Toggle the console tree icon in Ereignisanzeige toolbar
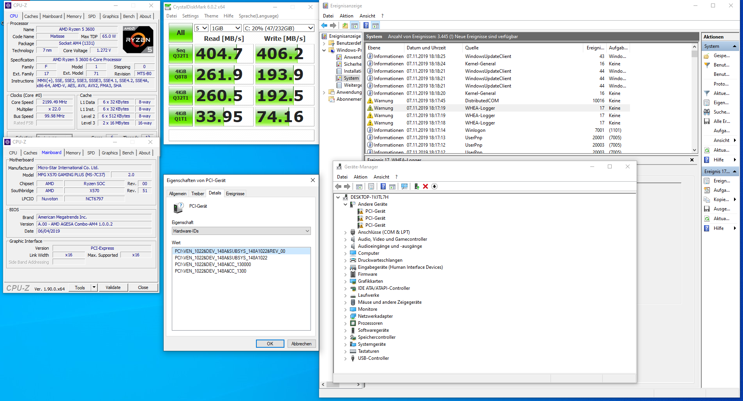This screenshot has width=743, height=401. pyautogui.click(x=355, y=26)
